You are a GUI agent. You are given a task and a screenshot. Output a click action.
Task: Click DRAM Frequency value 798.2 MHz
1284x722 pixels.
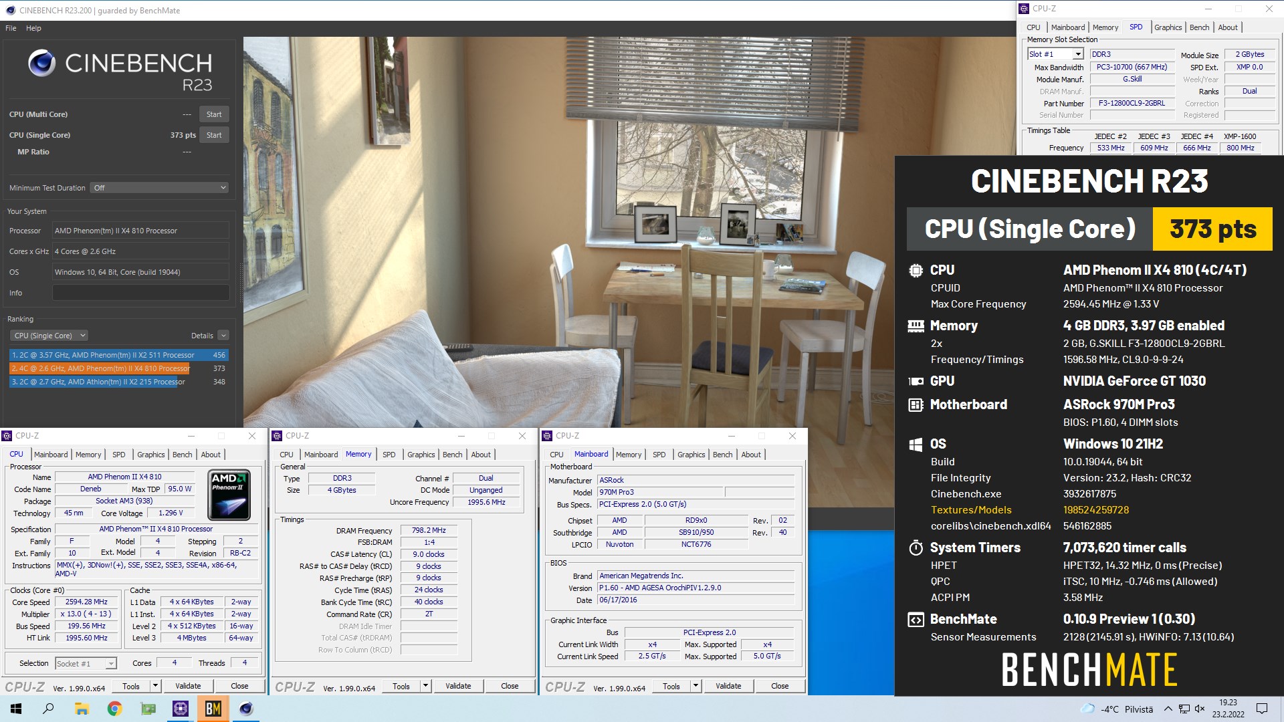click(x=429, y=530)
